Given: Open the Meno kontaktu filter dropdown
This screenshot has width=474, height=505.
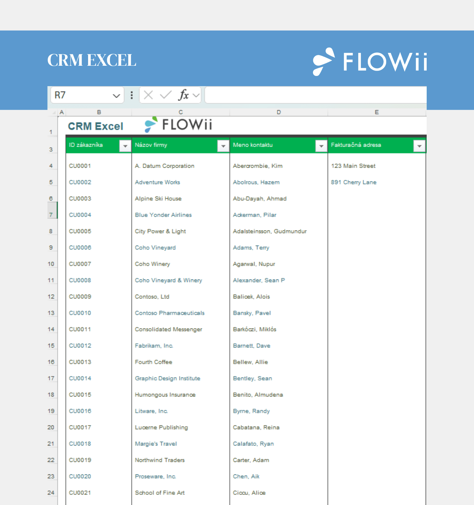Looking at the screenshot, I should 321,146.
